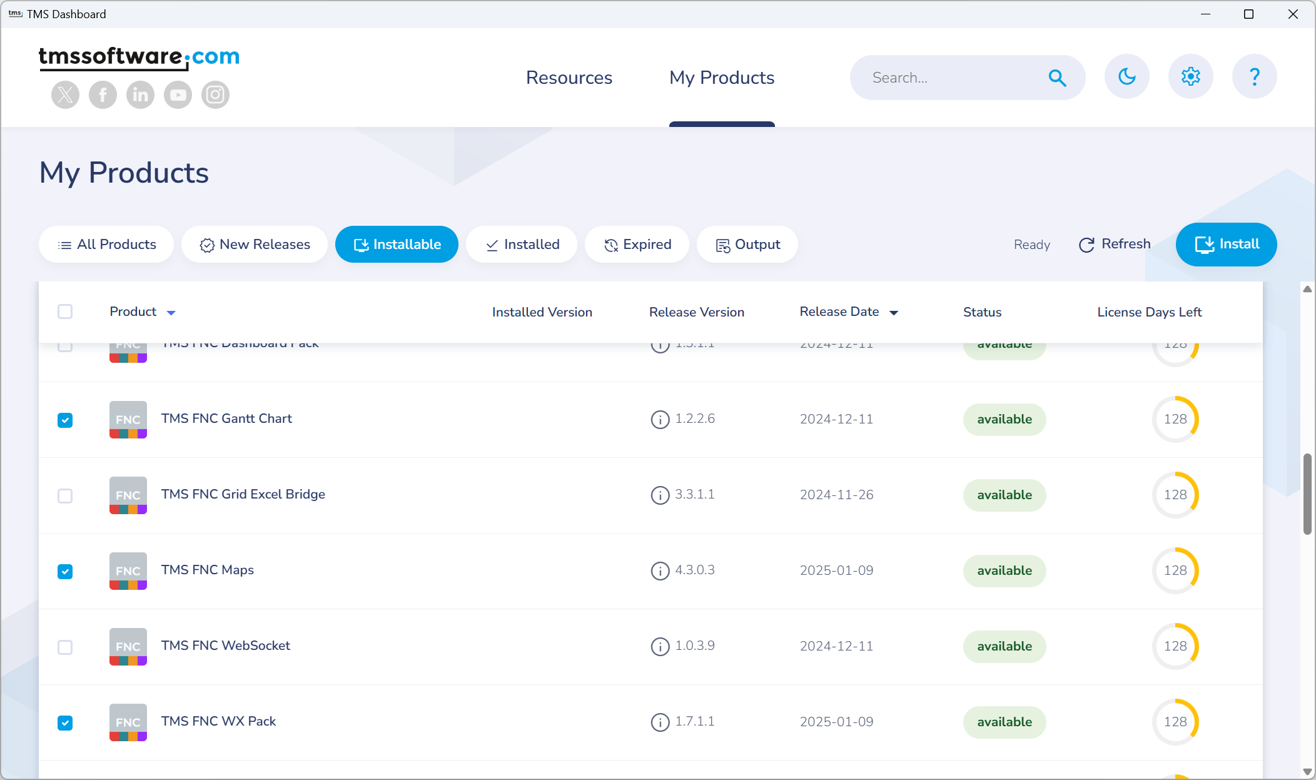Click the License Days Left column header

point(1150,312)
